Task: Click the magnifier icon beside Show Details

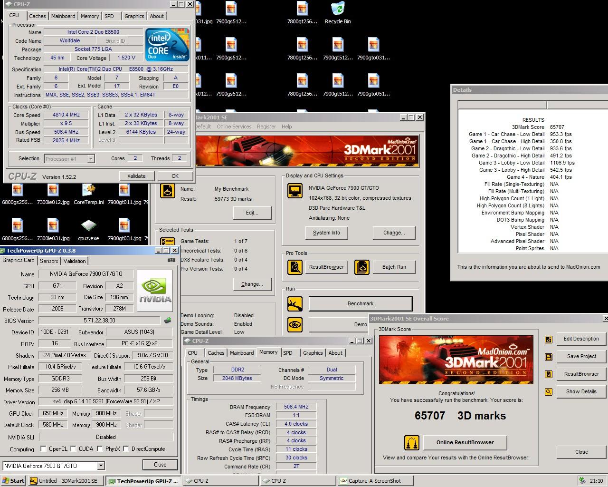Action: point(549,392)
